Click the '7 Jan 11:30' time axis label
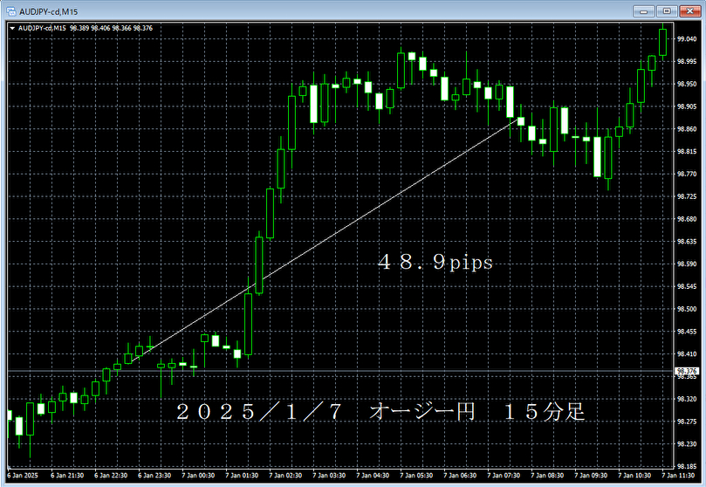This screenshot has width=706, height=487. pyautogui.click(x=678, y=476)
